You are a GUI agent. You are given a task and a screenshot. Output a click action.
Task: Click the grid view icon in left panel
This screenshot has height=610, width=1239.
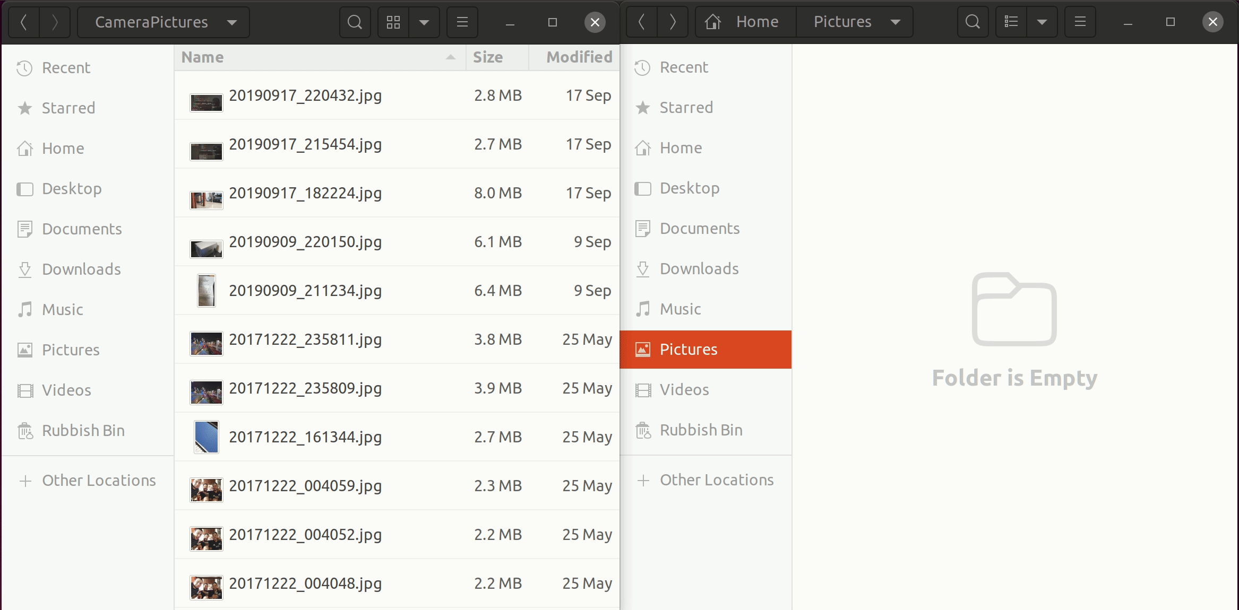[393, 21]
